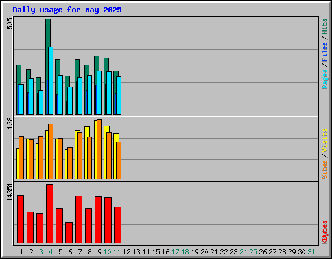332x259 pixels.
Task: Click day label 13 on the x-axis
Action: 136,252
